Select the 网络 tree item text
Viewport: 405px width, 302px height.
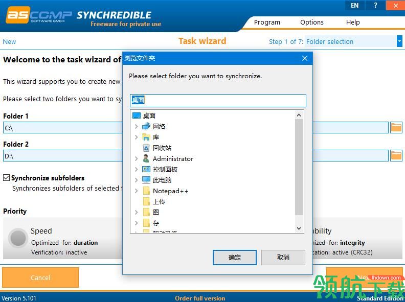click(159, 126)
